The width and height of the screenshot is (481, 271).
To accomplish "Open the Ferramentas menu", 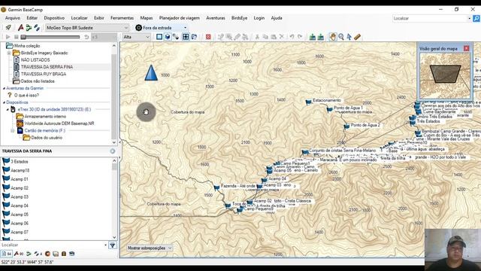I will coord(122,18).
